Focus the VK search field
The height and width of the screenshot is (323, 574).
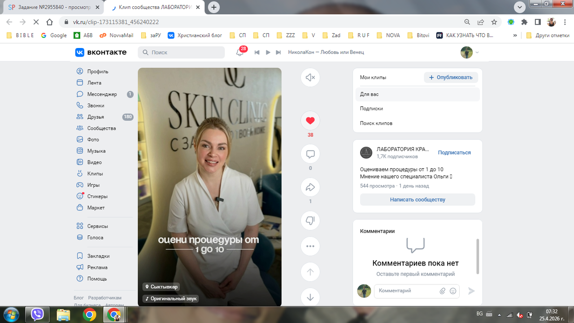coord(181,52)
